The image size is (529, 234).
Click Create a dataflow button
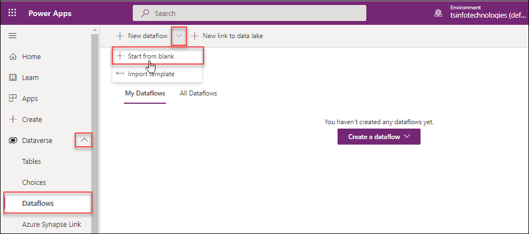[379, 137]
